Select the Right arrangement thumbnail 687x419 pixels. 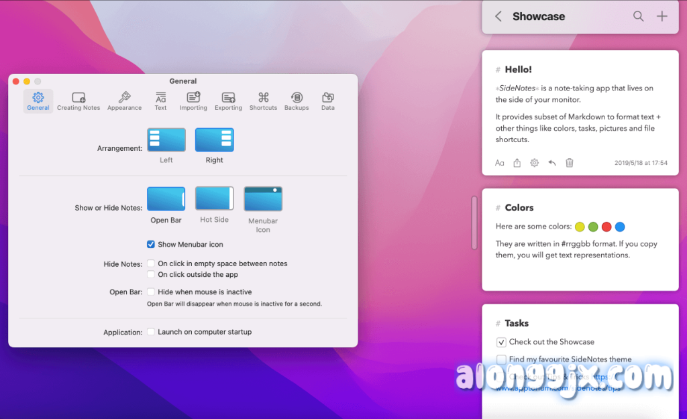pyautogui.click(x=215, y=140)
